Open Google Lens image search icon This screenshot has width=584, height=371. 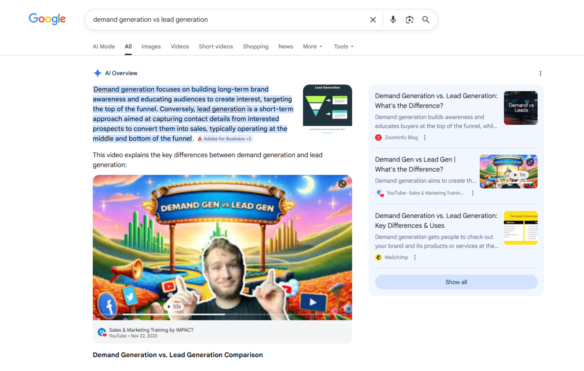coord(409,20)
